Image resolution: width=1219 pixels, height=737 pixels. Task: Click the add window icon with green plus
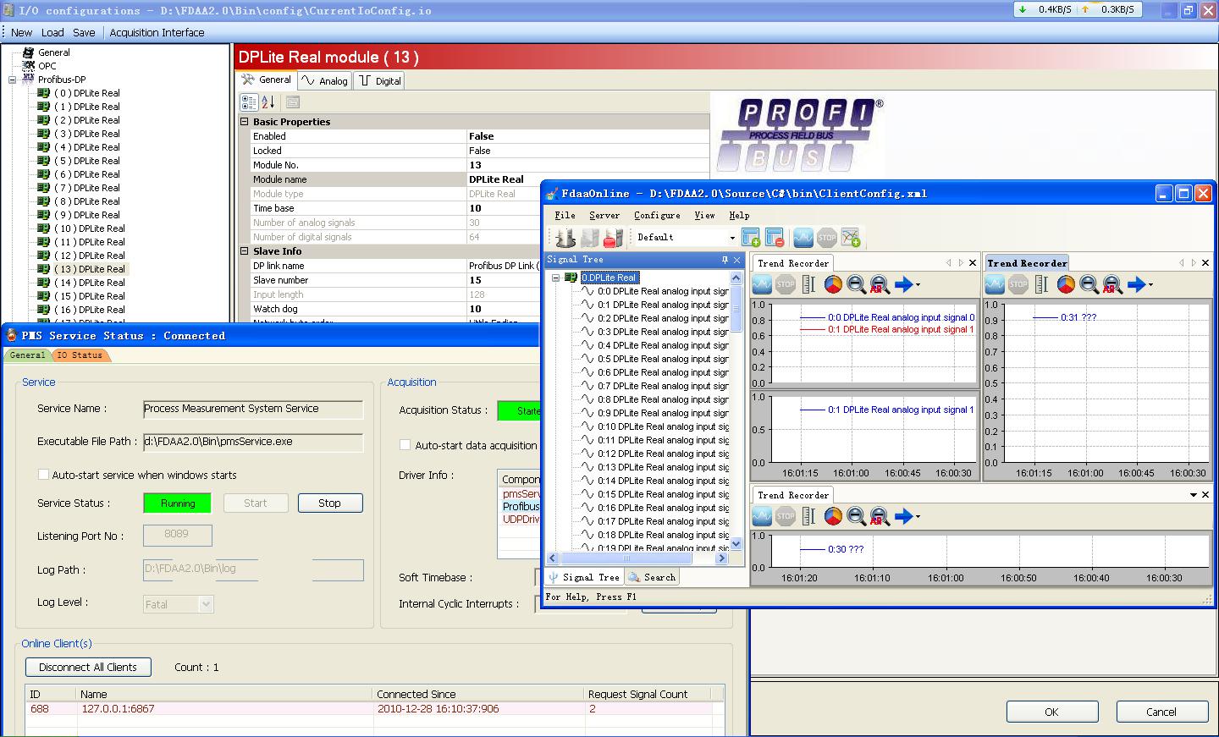click(x=750, y=238)
